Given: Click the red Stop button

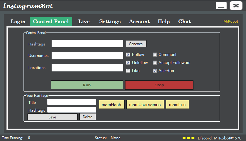Looking at the screenshot, I should 159,85.
